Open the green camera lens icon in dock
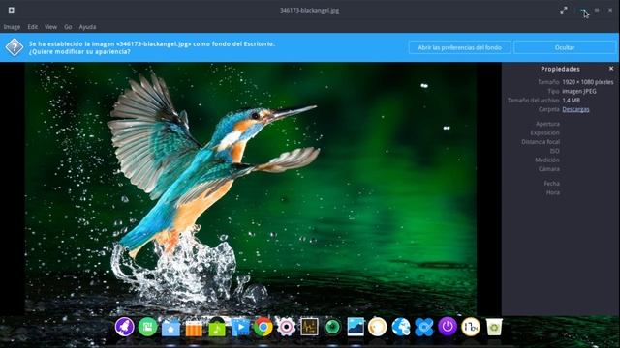Viewport: 620px width, 348px height. coord(332,327)
